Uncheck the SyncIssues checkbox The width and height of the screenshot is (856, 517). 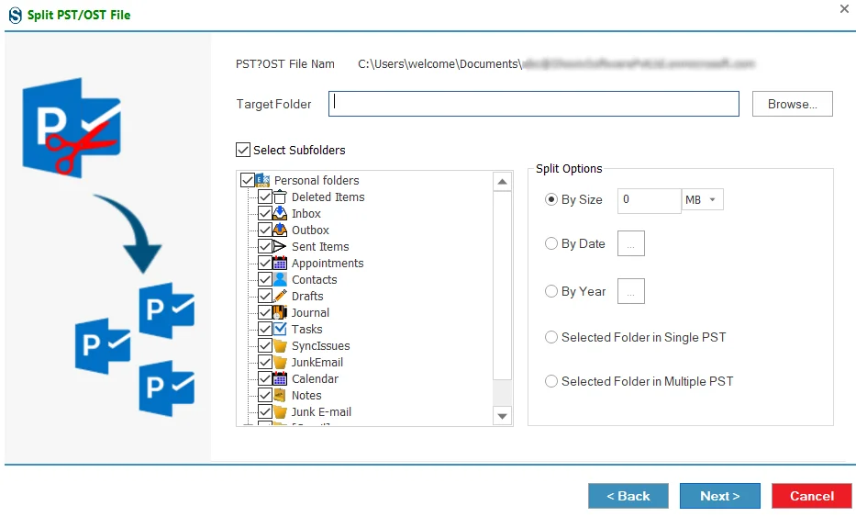pyautogui.click(x=265, y=345)
